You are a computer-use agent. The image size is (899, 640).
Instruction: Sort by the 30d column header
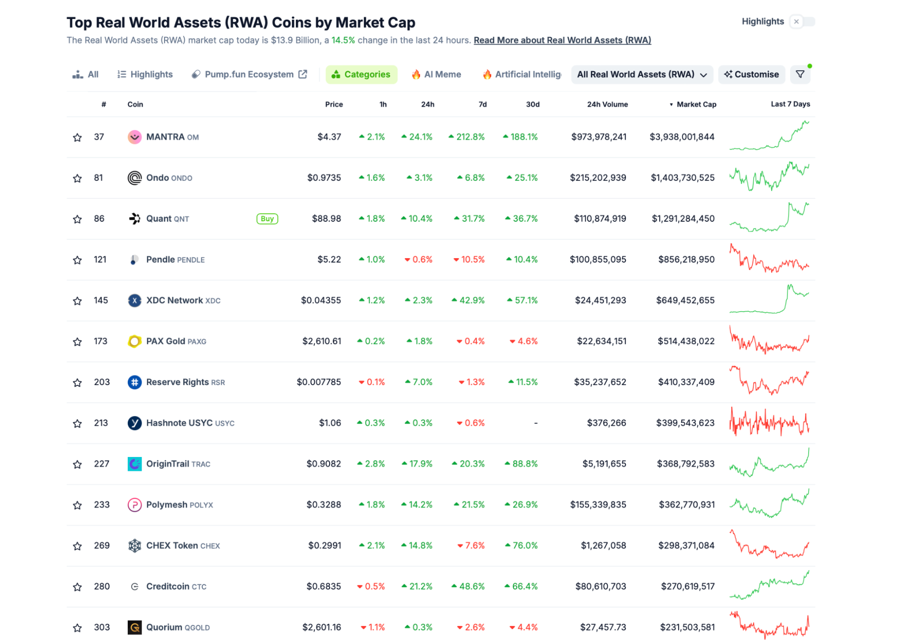(532, 104)
